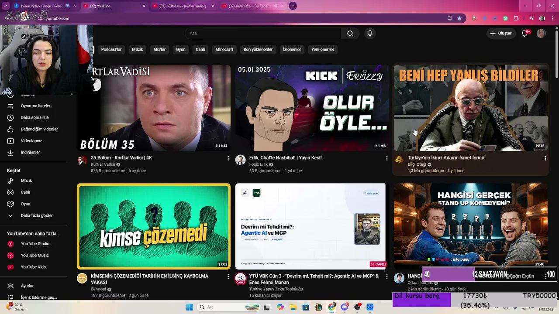559x314 pixels.
Task: Open the Hangisi Gerçek Stand Up thumbnail
Action: tap(471, 226)
